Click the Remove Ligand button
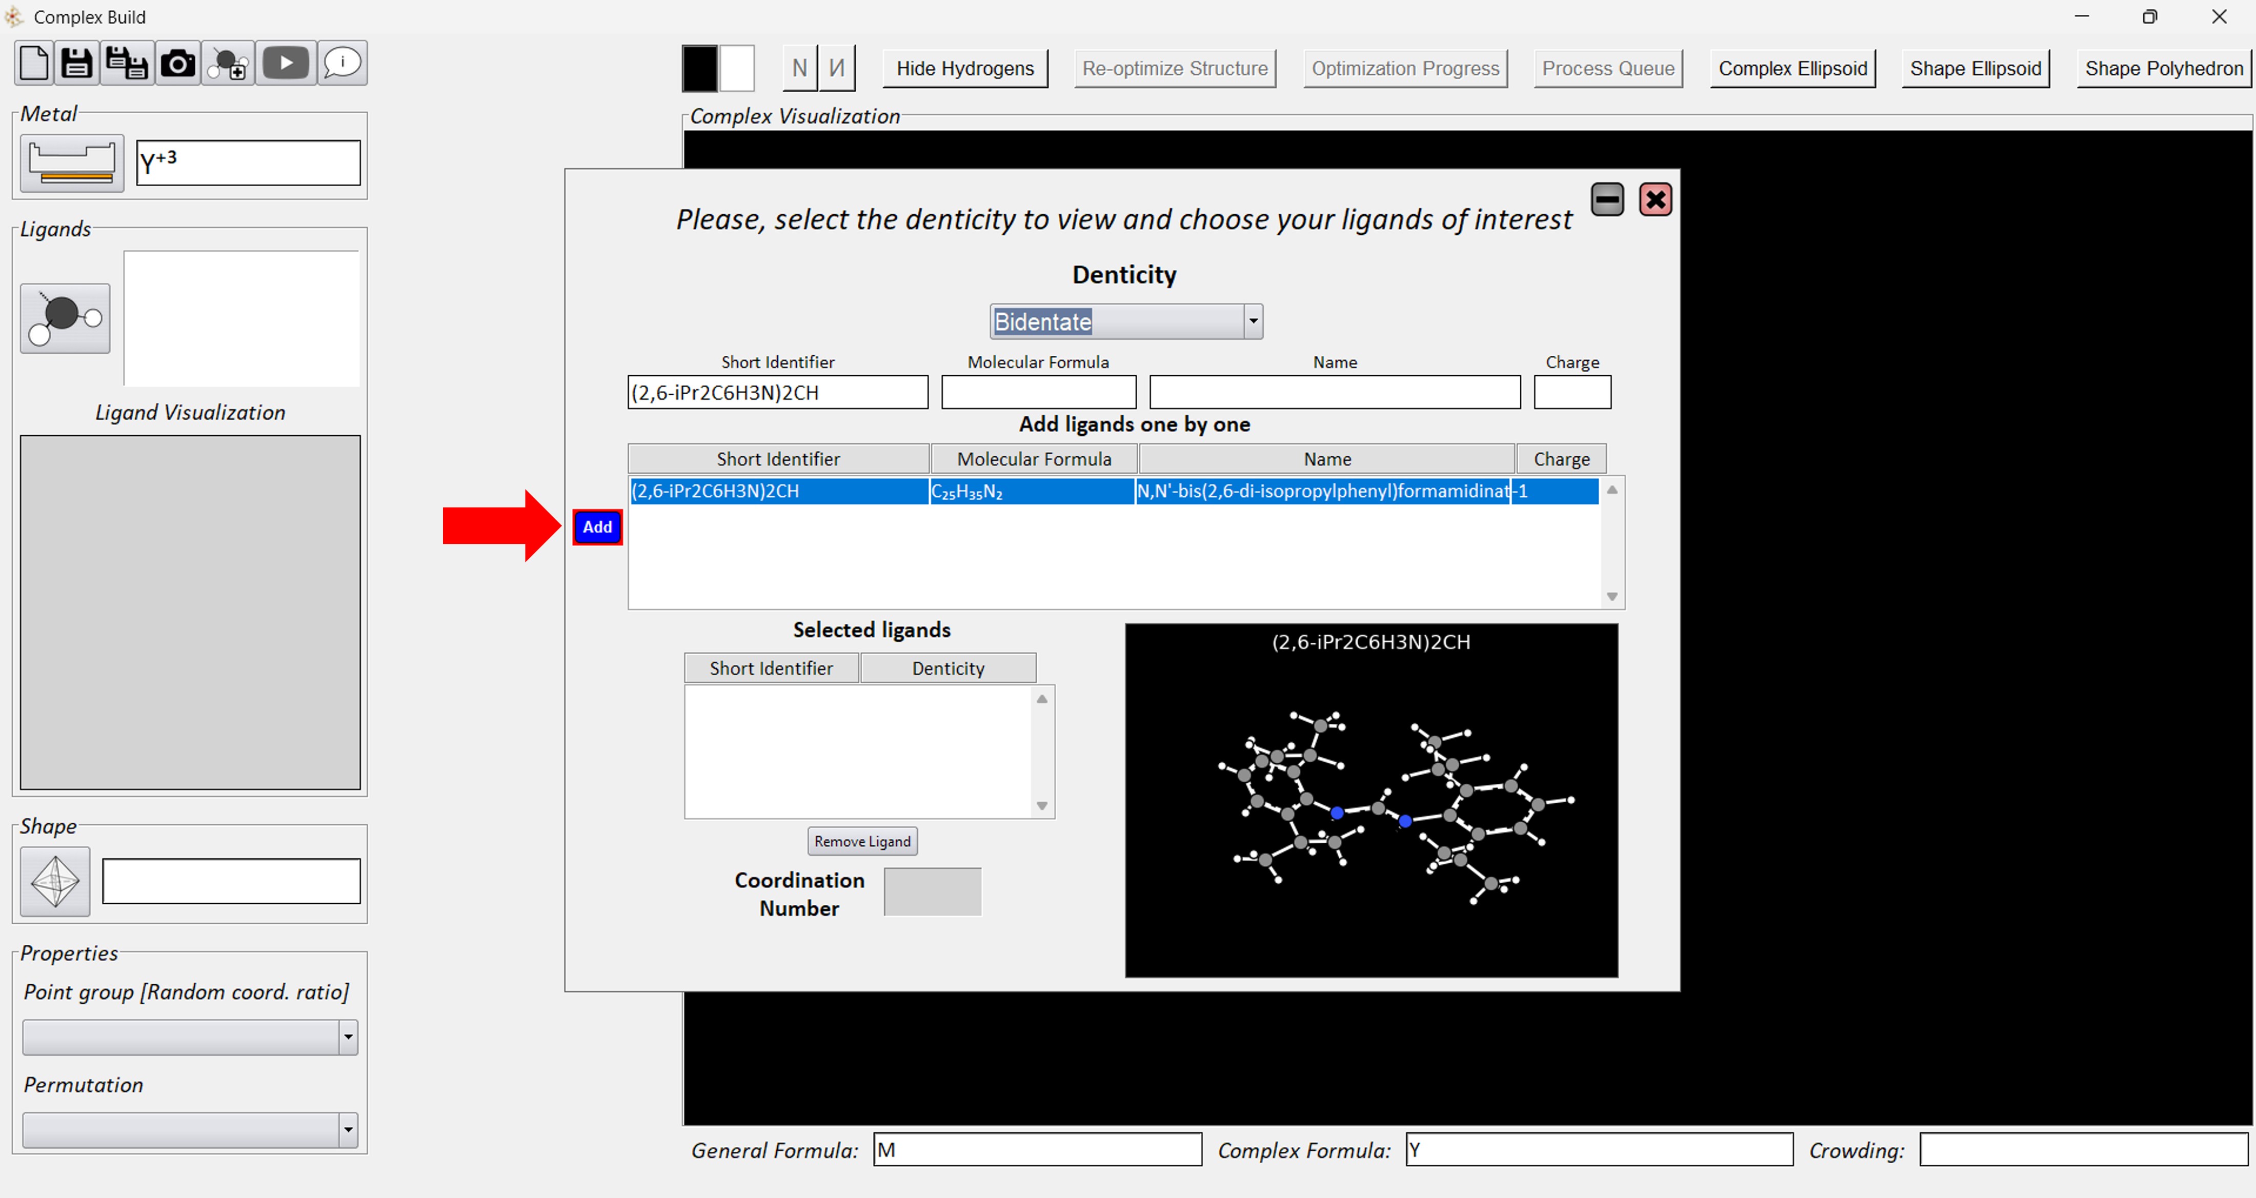 862,841
